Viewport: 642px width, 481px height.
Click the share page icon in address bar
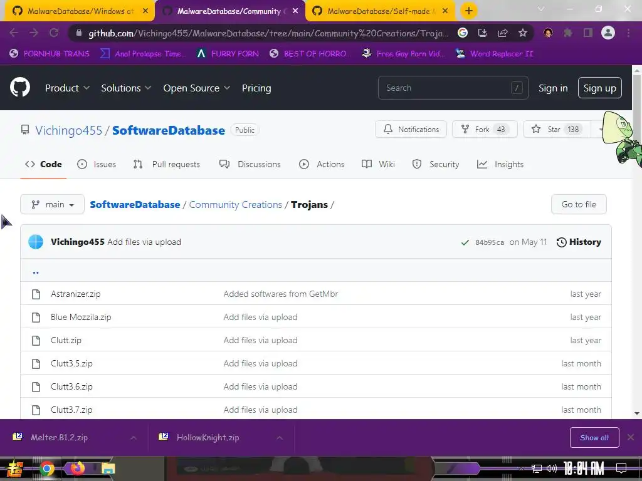pyautogui.click(x=503, y=33)
